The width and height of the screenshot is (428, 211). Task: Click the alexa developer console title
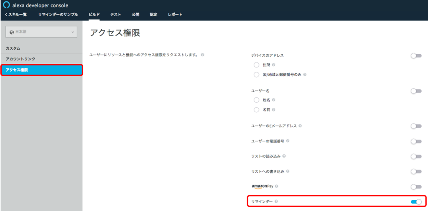tap(40, 5)
